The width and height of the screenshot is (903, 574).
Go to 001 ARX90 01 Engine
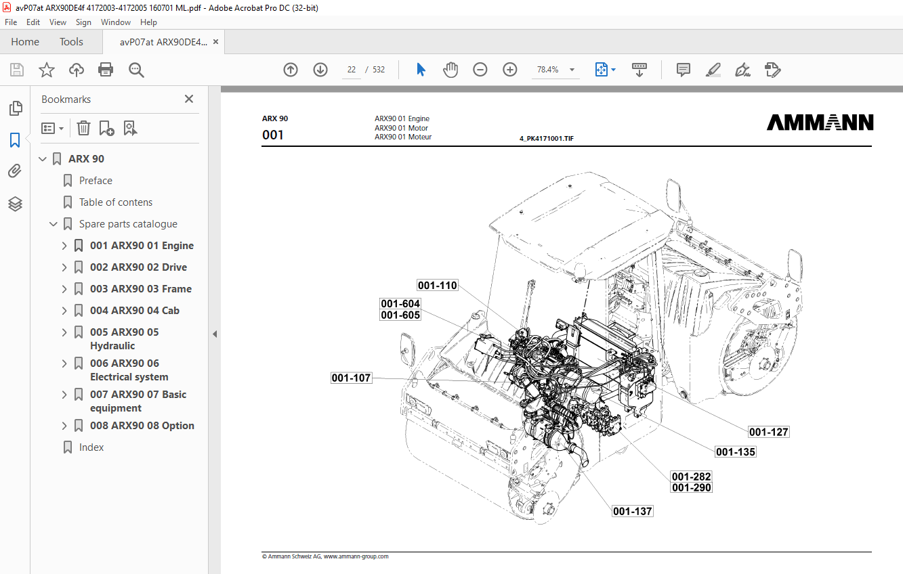(x=142, y=246)
